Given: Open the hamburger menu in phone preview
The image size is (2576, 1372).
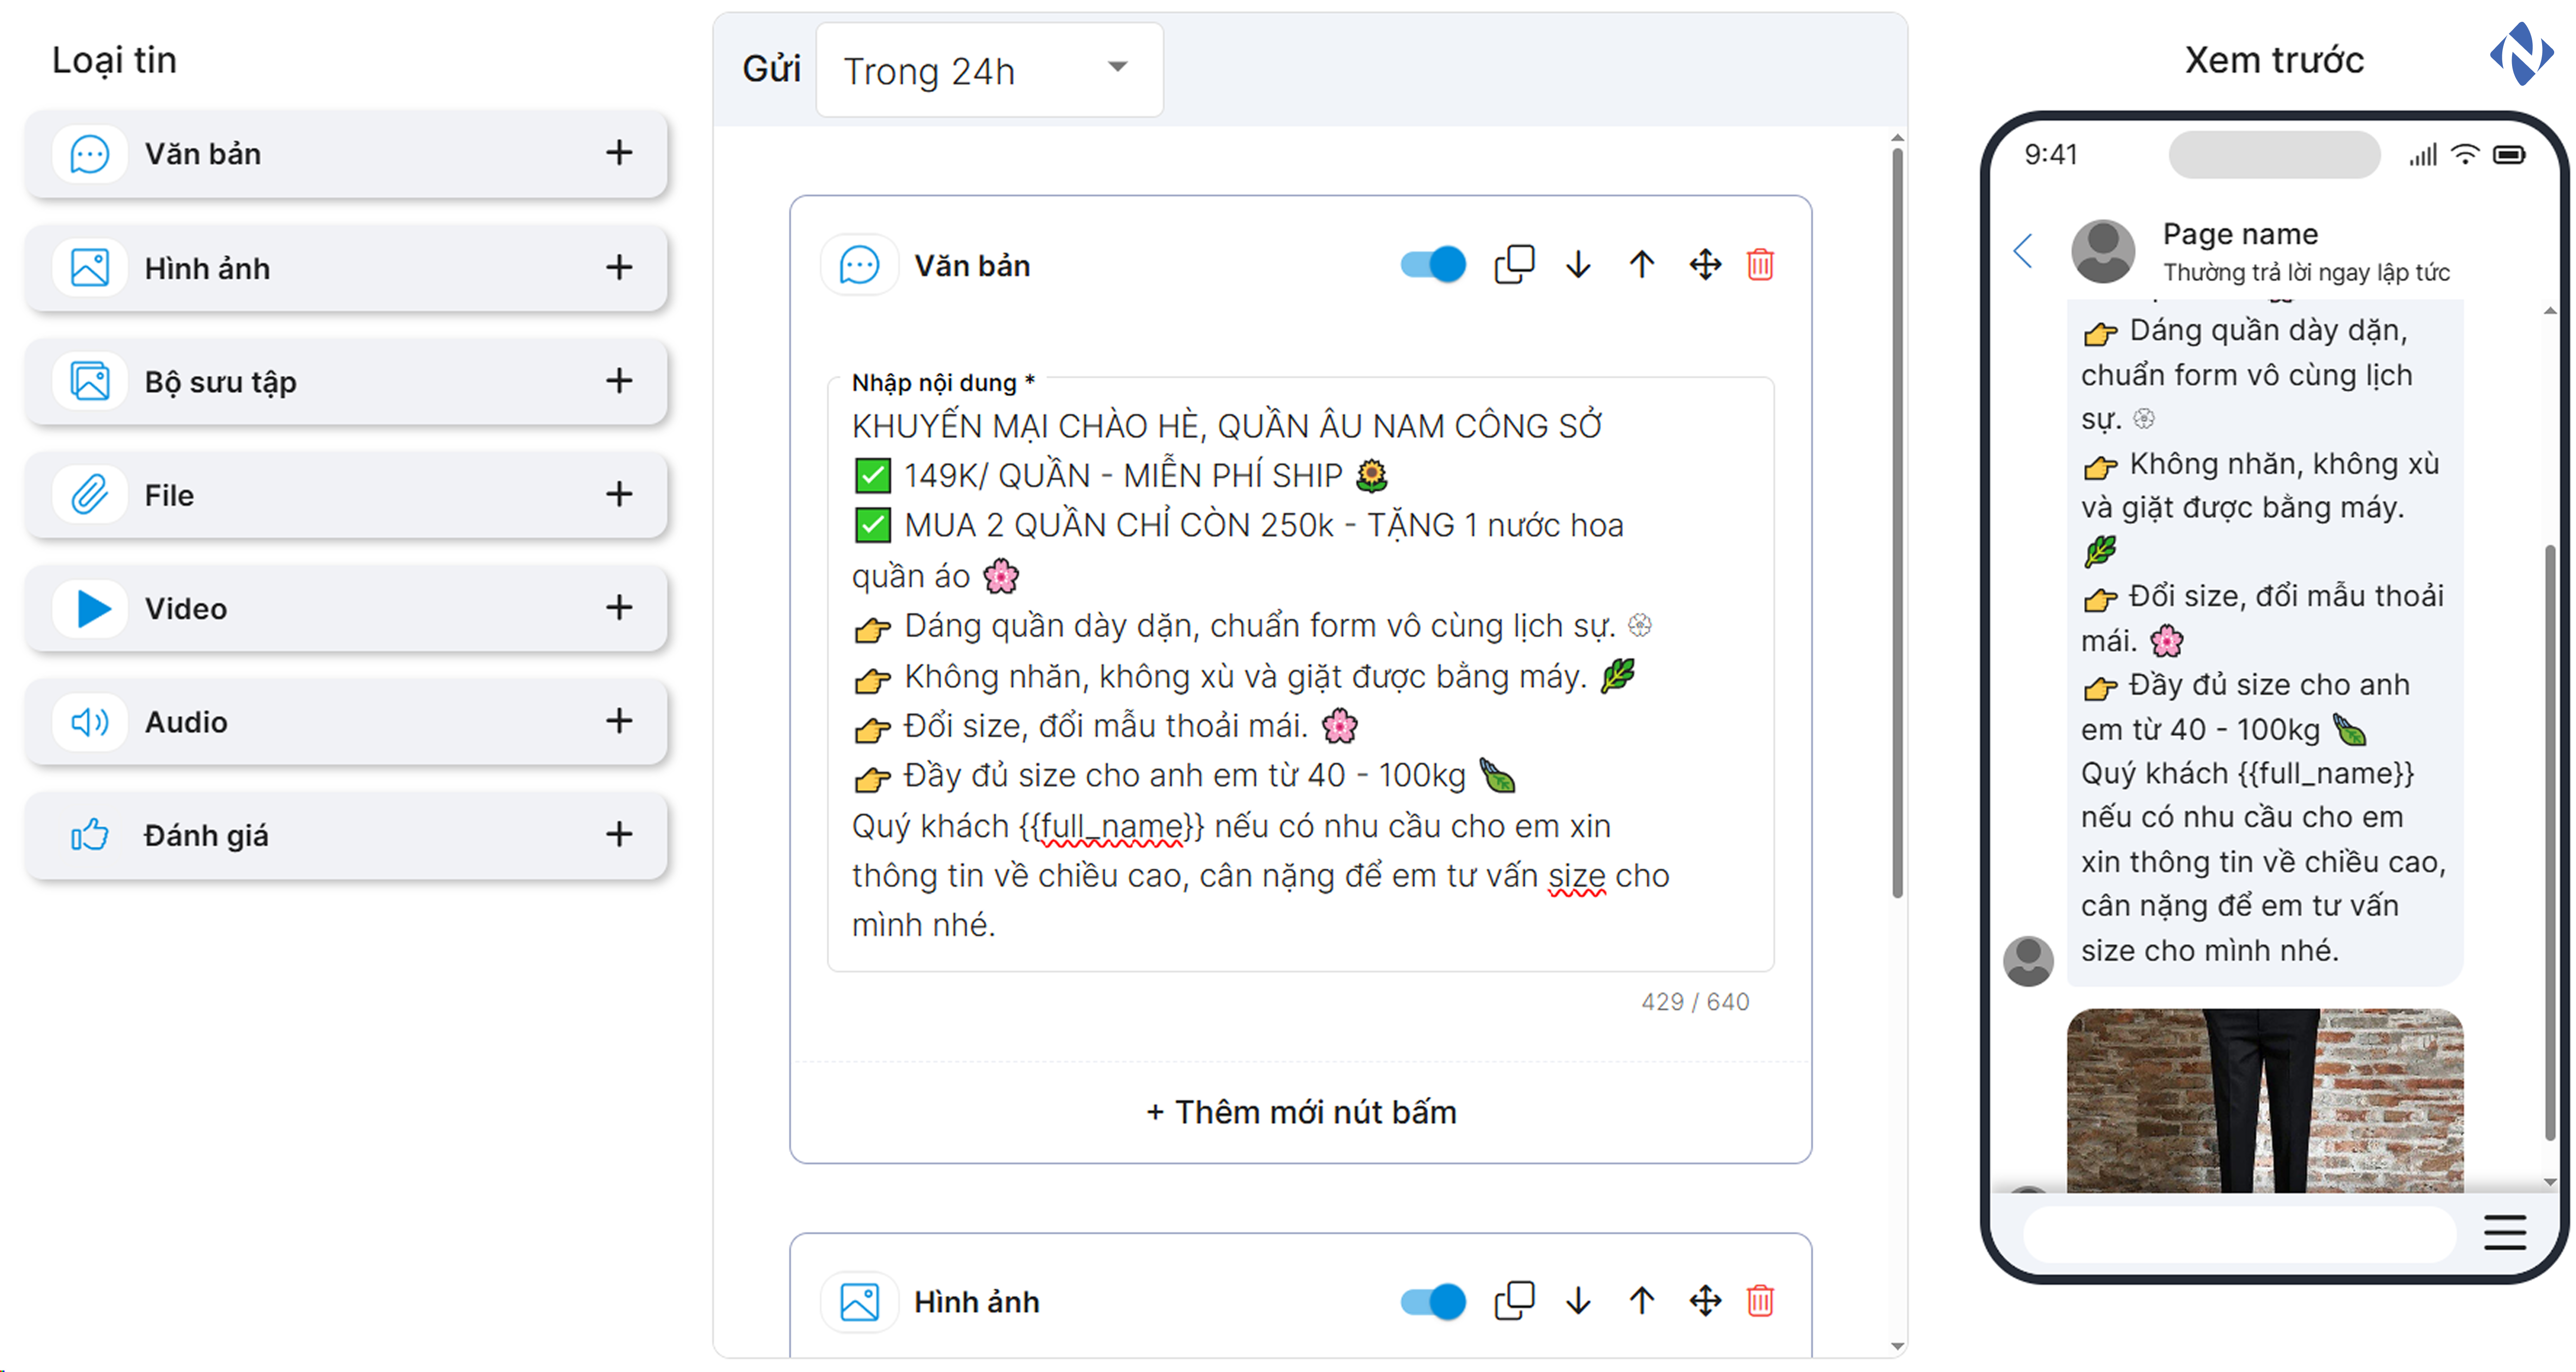Looking at the screenshot, I should 2504,1232.
